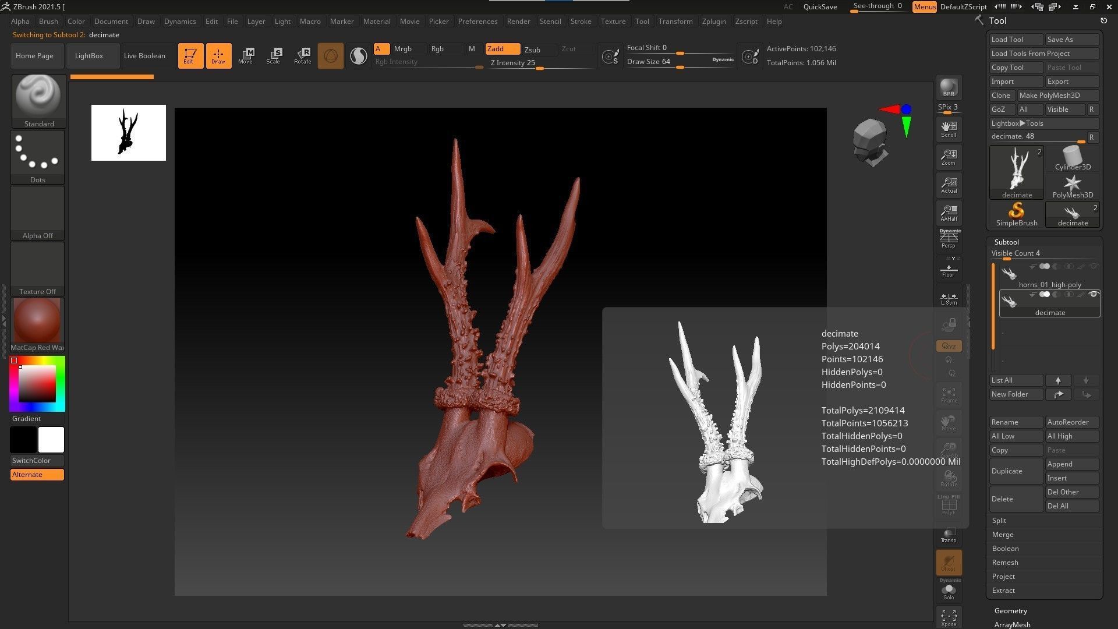Open the Texture Off selector
The image size is (1118, 629).
37,268
